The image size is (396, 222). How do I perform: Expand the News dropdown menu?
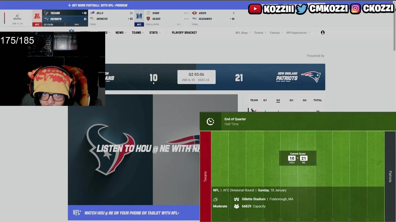tap(121, 32)
